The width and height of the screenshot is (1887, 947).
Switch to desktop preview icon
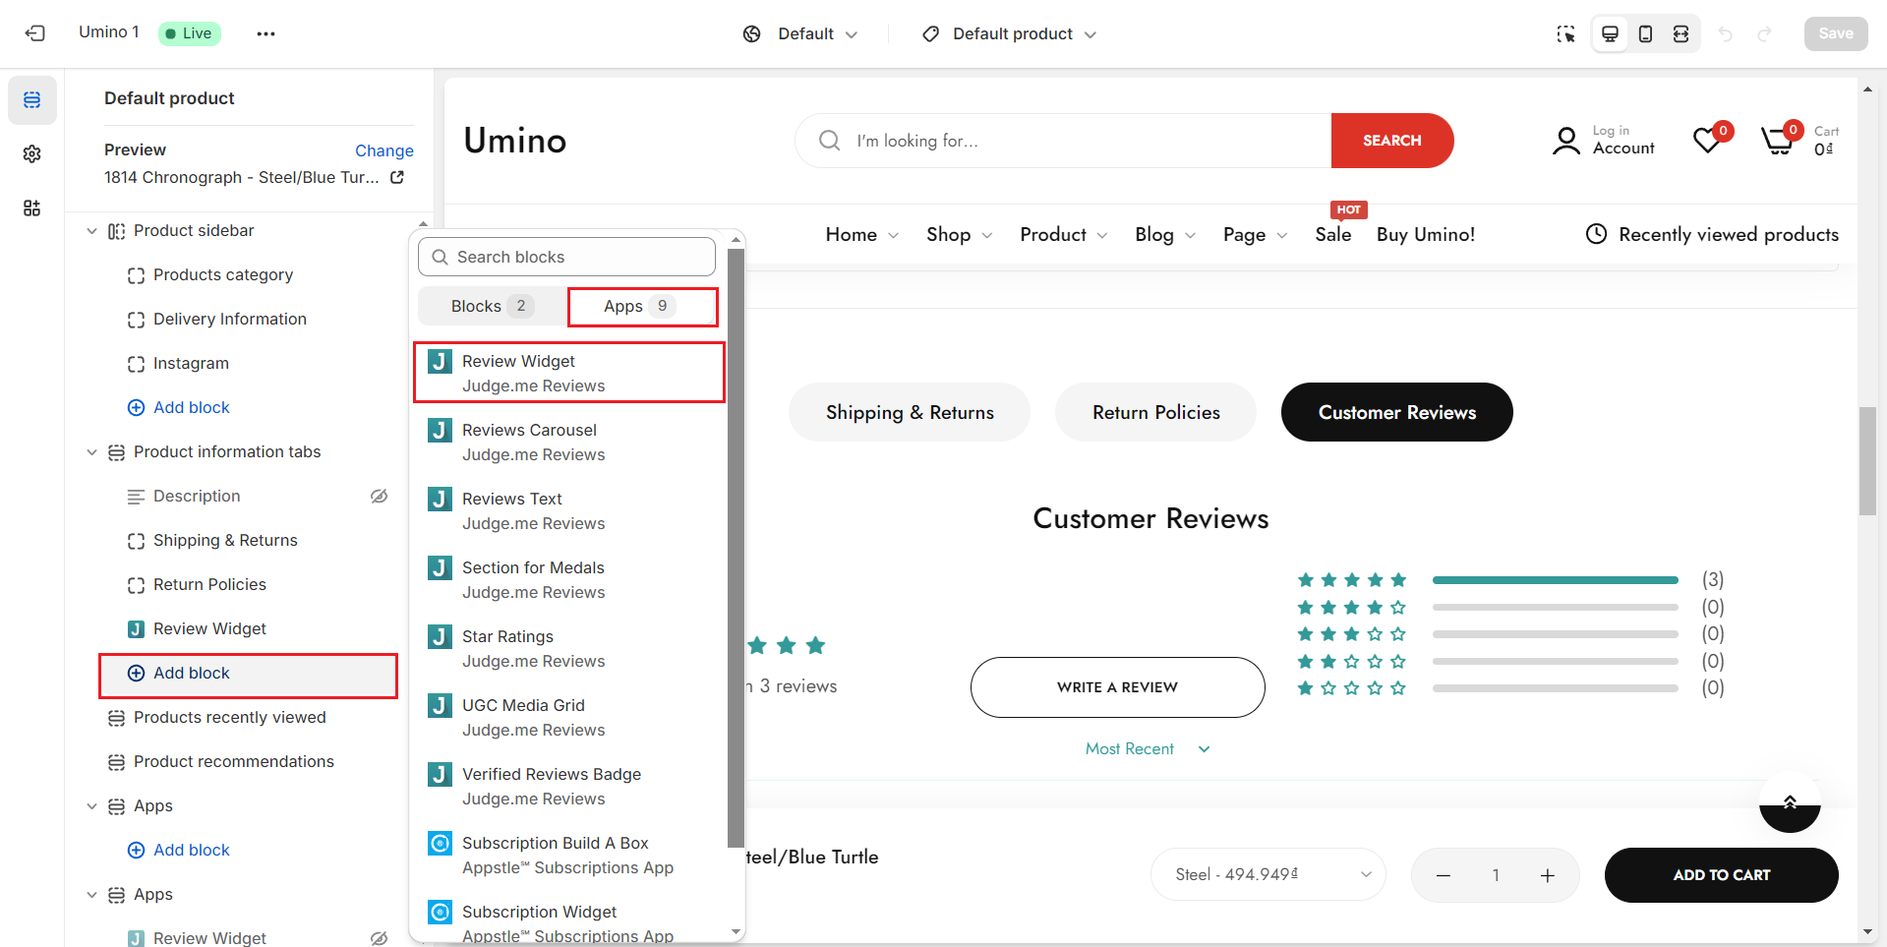coord(1610,34)
